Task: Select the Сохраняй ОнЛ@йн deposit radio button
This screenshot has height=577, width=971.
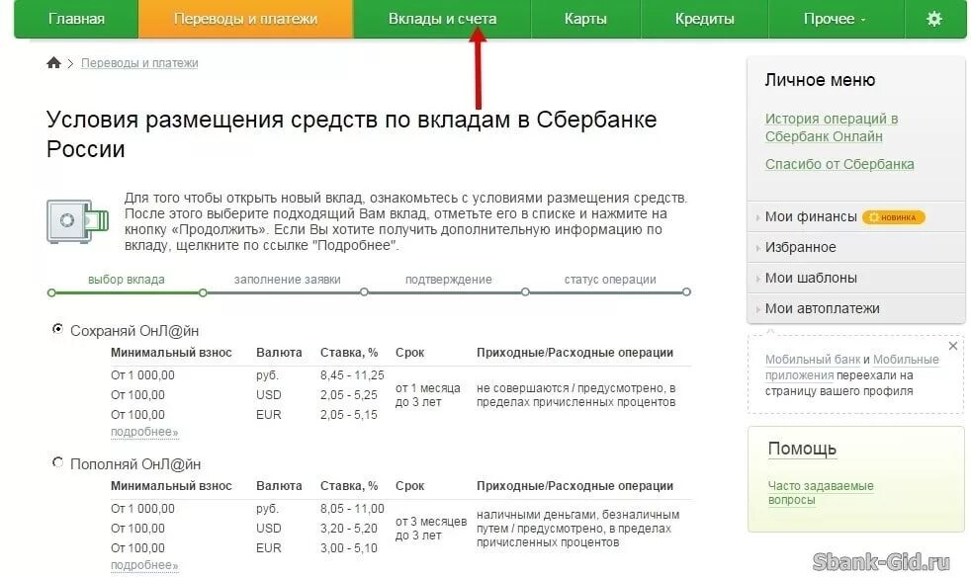Action: (x=57, y=329)
